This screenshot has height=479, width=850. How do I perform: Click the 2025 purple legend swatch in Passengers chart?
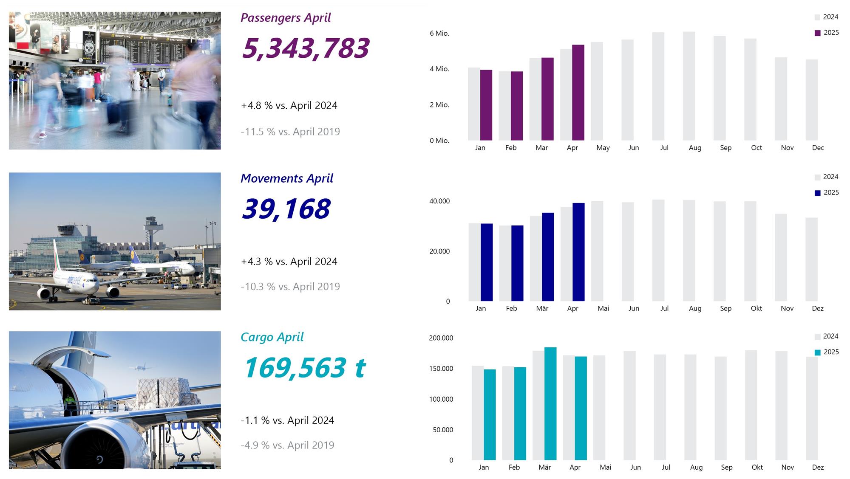click(817, 33)
